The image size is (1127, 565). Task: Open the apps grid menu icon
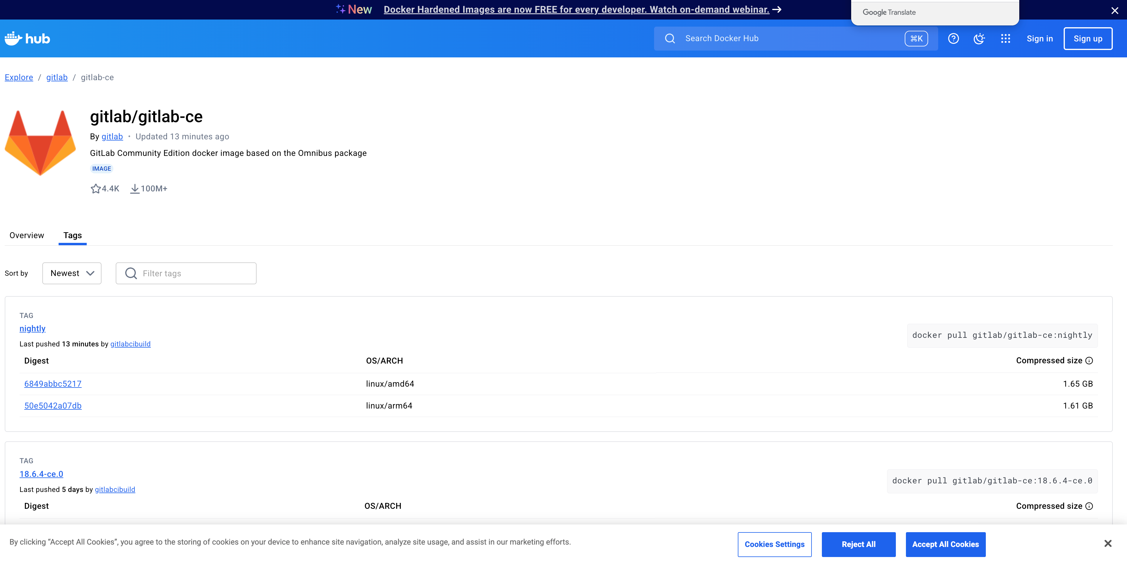tap(1005, 38)
